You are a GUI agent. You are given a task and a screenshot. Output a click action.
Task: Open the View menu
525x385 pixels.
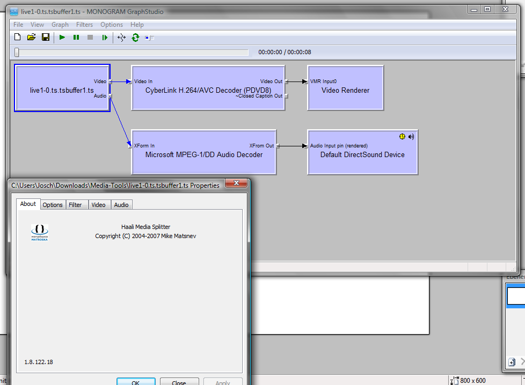tap(37, 25)
